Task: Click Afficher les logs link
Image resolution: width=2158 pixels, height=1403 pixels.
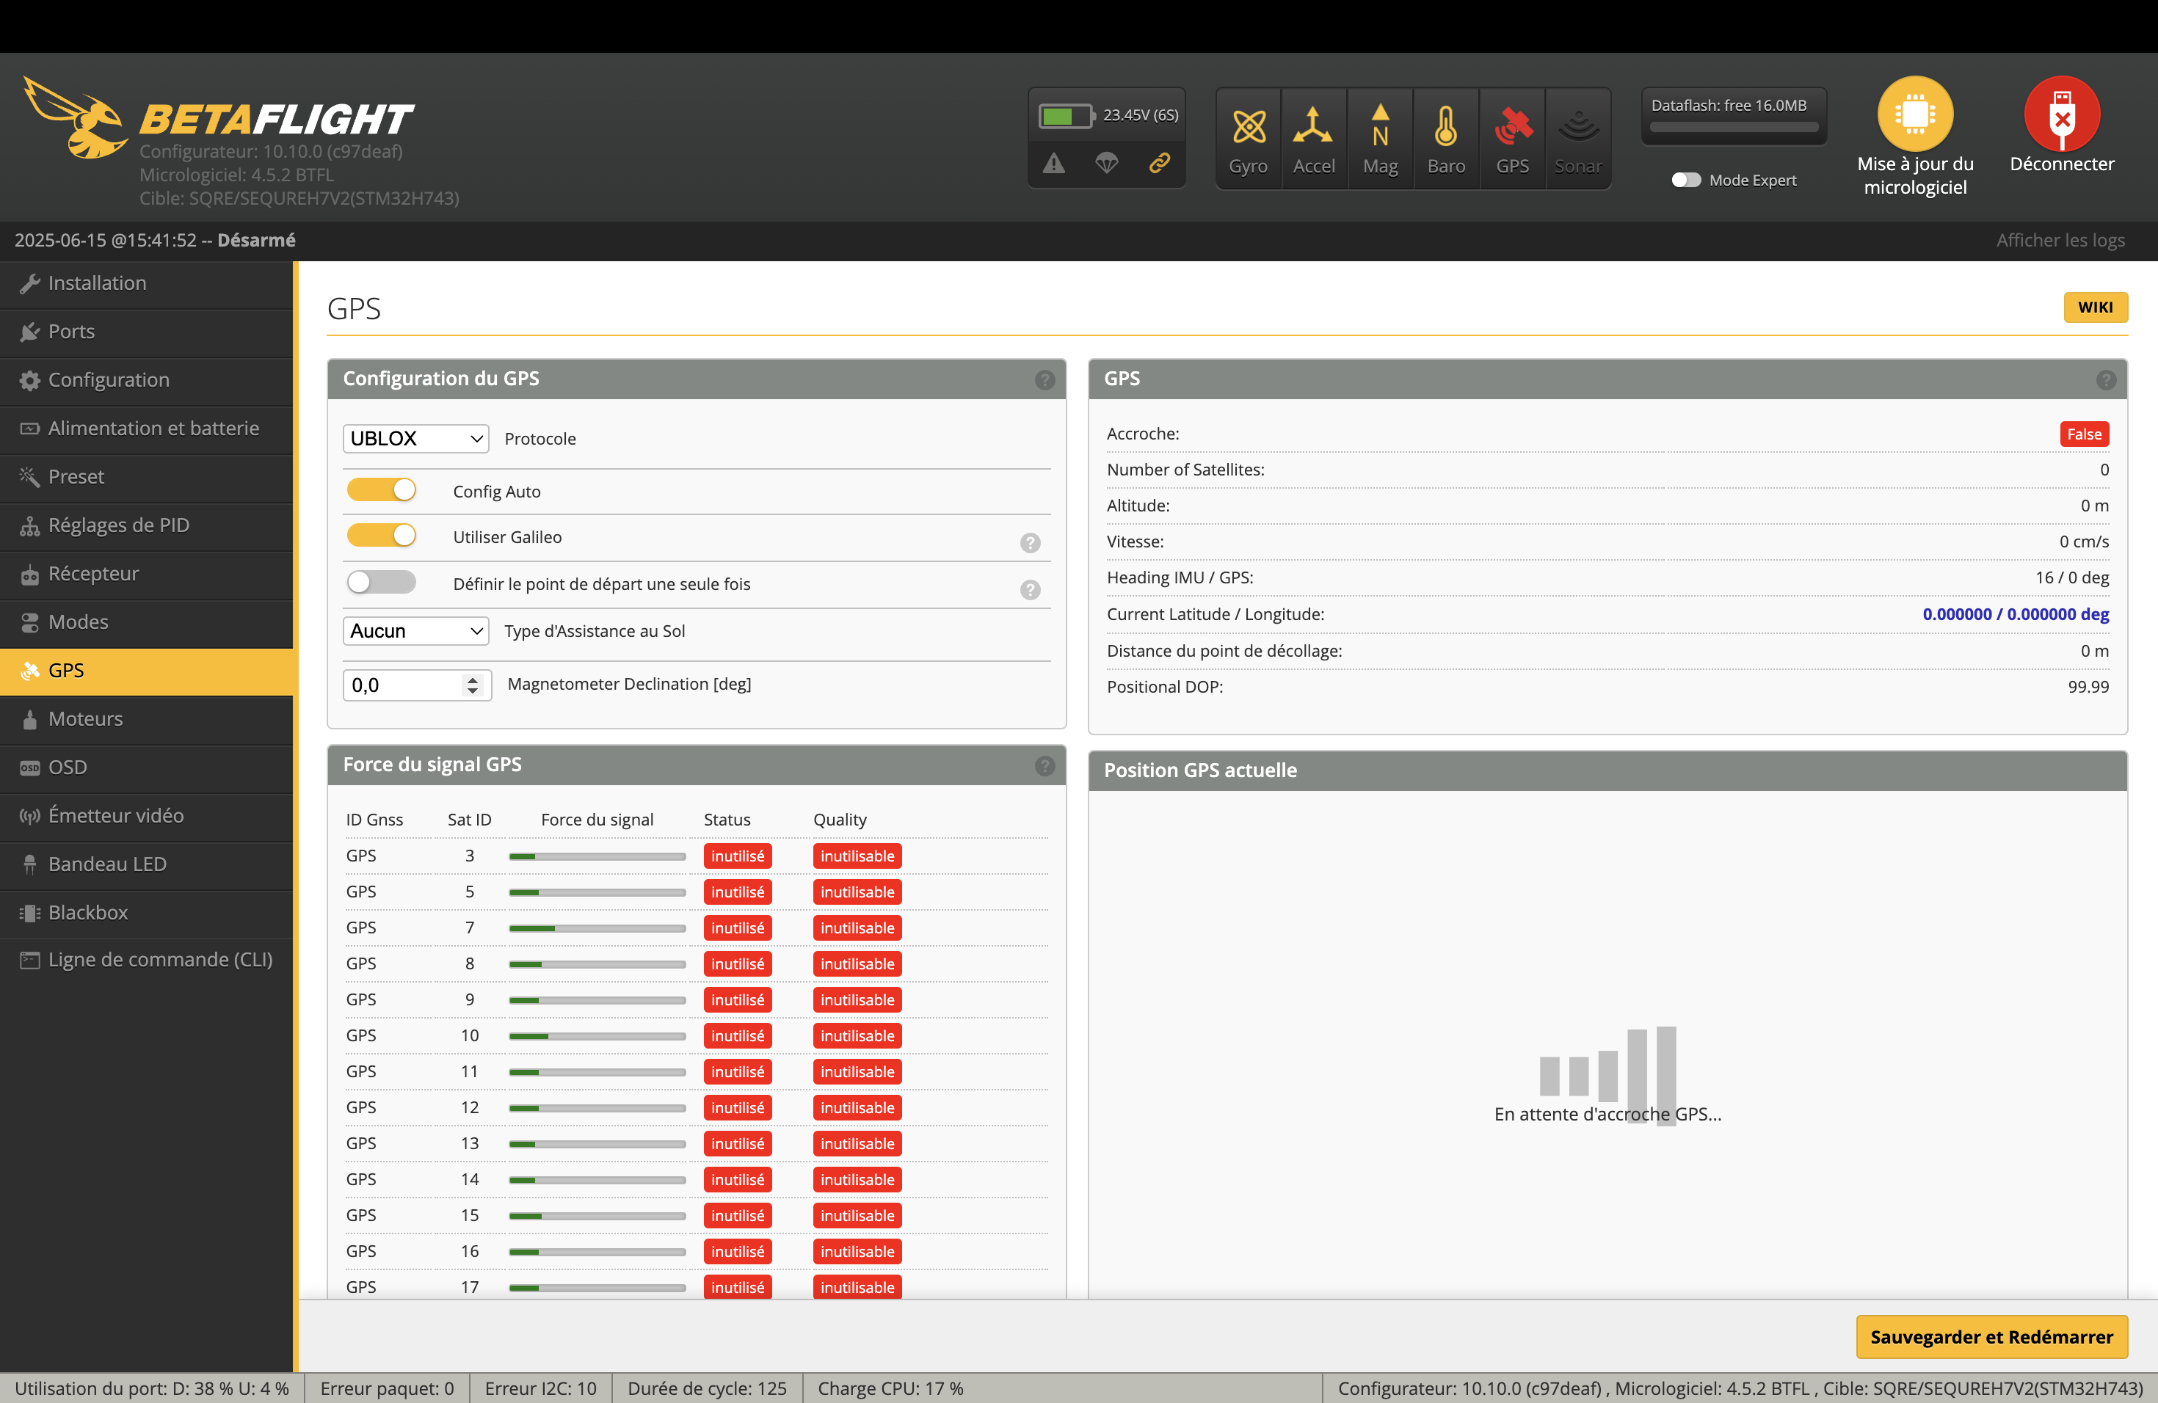Action: (x=2060, y=240)
